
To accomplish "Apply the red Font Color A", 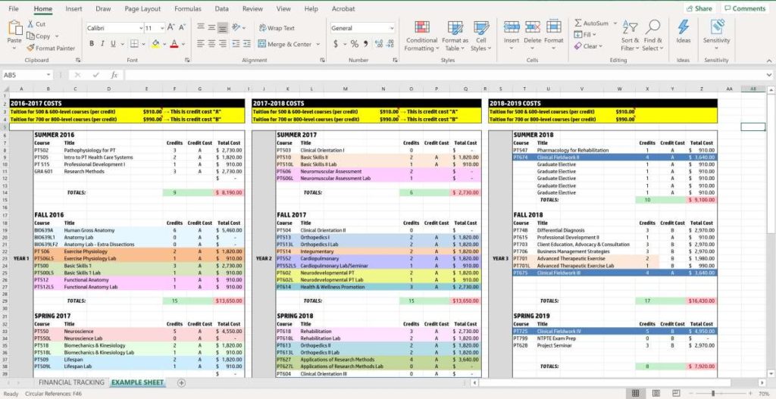I will pos(174,43).
